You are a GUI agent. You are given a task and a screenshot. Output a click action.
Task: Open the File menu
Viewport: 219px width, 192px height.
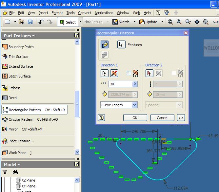(12, 13)
